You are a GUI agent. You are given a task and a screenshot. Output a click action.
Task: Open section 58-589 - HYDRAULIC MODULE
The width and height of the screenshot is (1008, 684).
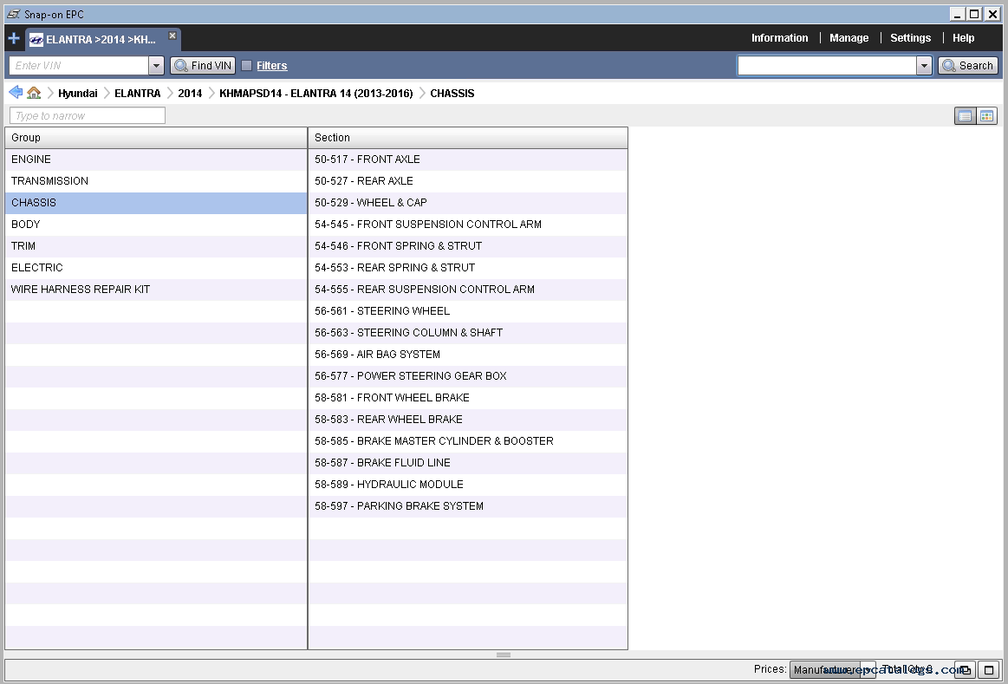(x=468, y=485)
